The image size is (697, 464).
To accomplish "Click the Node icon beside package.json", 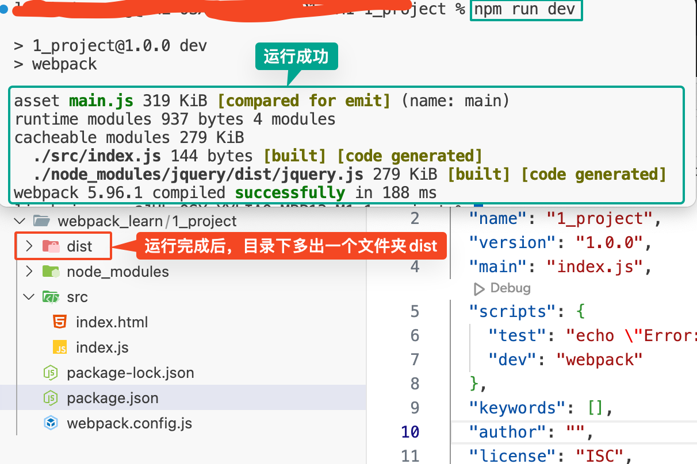I will 51,398.
